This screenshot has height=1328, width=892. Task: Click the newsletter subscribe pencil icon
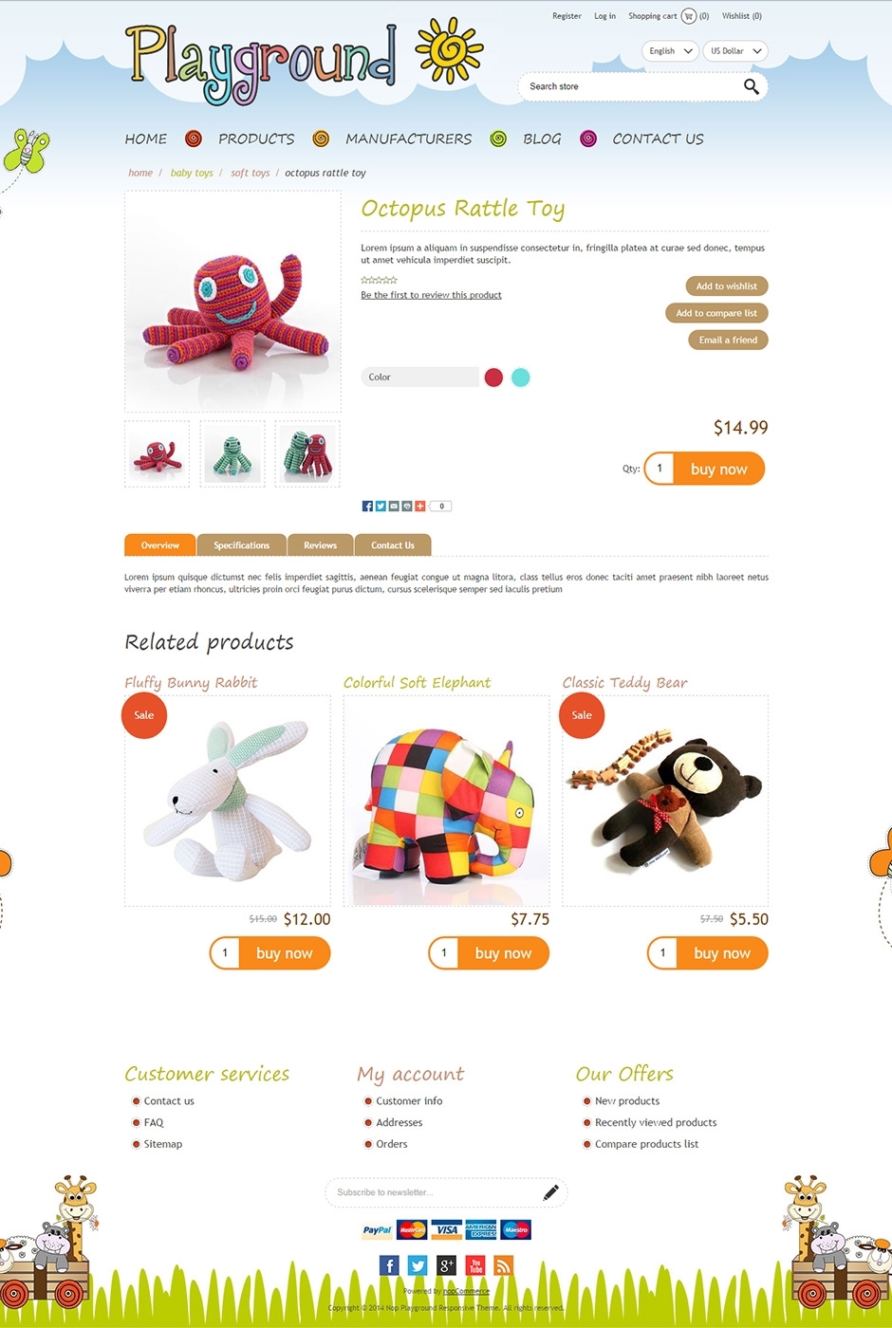[x=550, y=1192]
